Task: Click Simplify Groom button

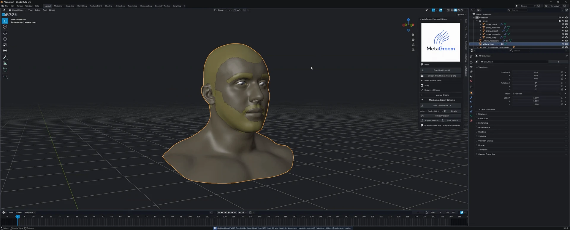Action: pos(441,116)
